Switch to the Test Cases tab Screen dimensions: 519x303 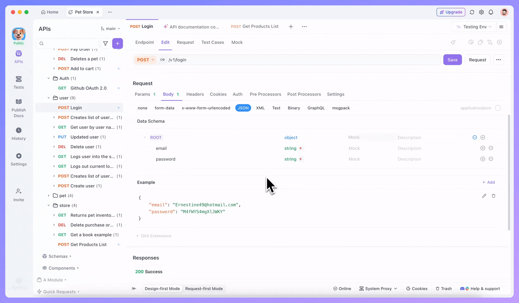tap(213, 42)
